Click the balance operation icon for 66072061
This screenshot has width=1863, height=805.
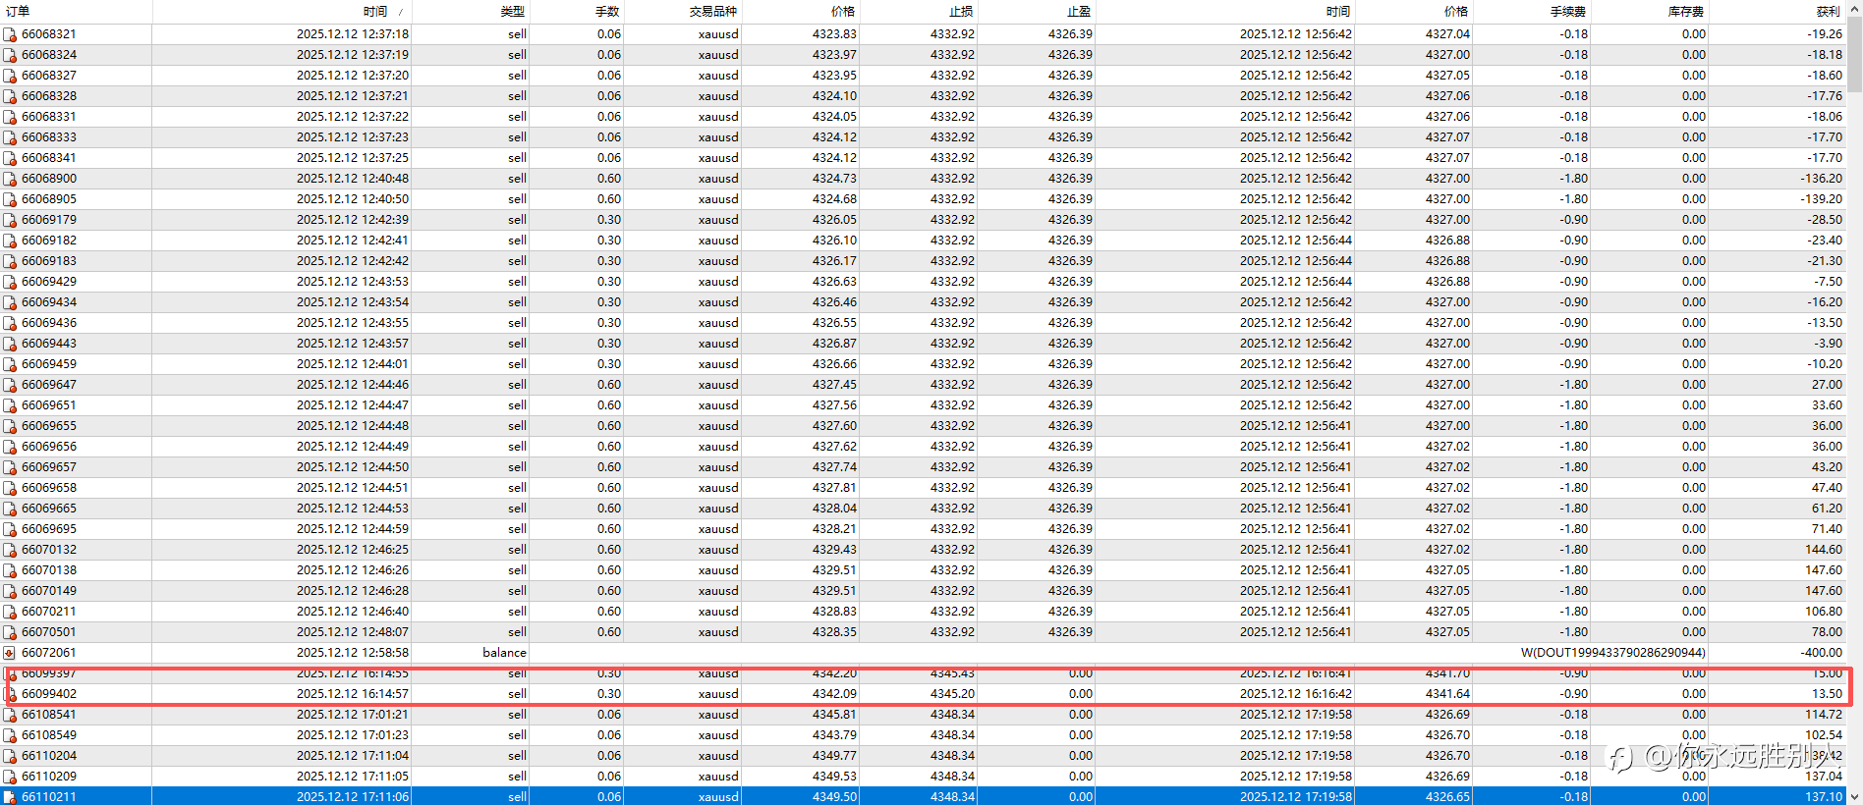(10, 653)
